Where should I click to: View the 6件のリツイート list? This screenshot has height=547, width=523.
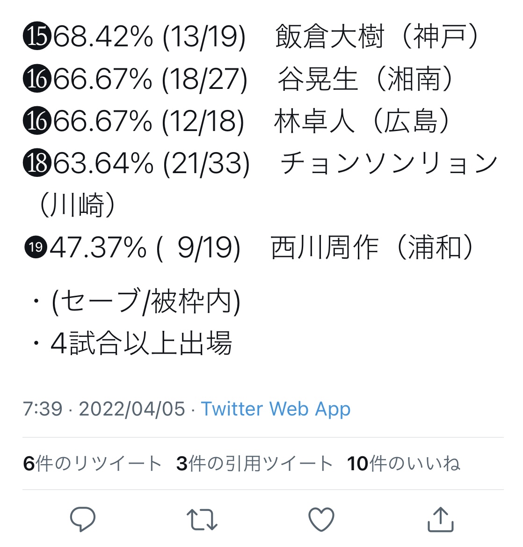[92, 463]
